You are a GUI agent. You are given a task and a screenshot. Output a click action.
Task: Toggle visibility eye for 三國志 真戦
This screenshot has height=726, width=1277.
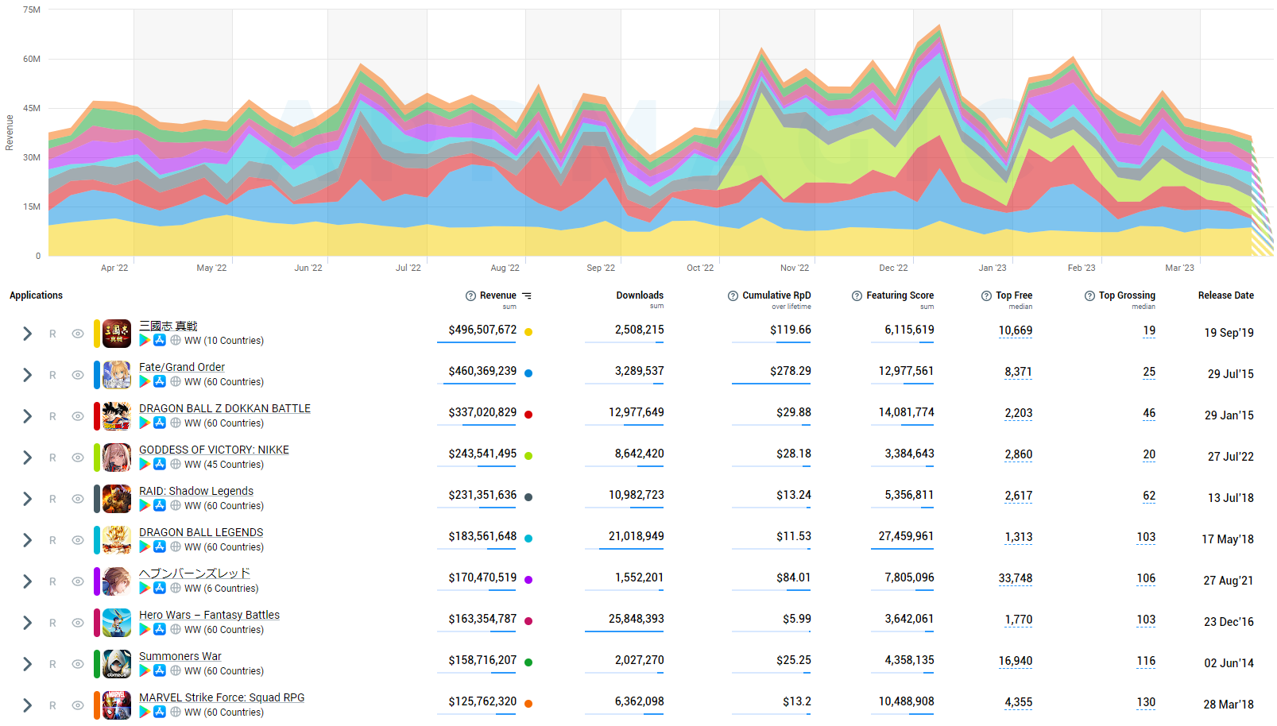(78, 334)
